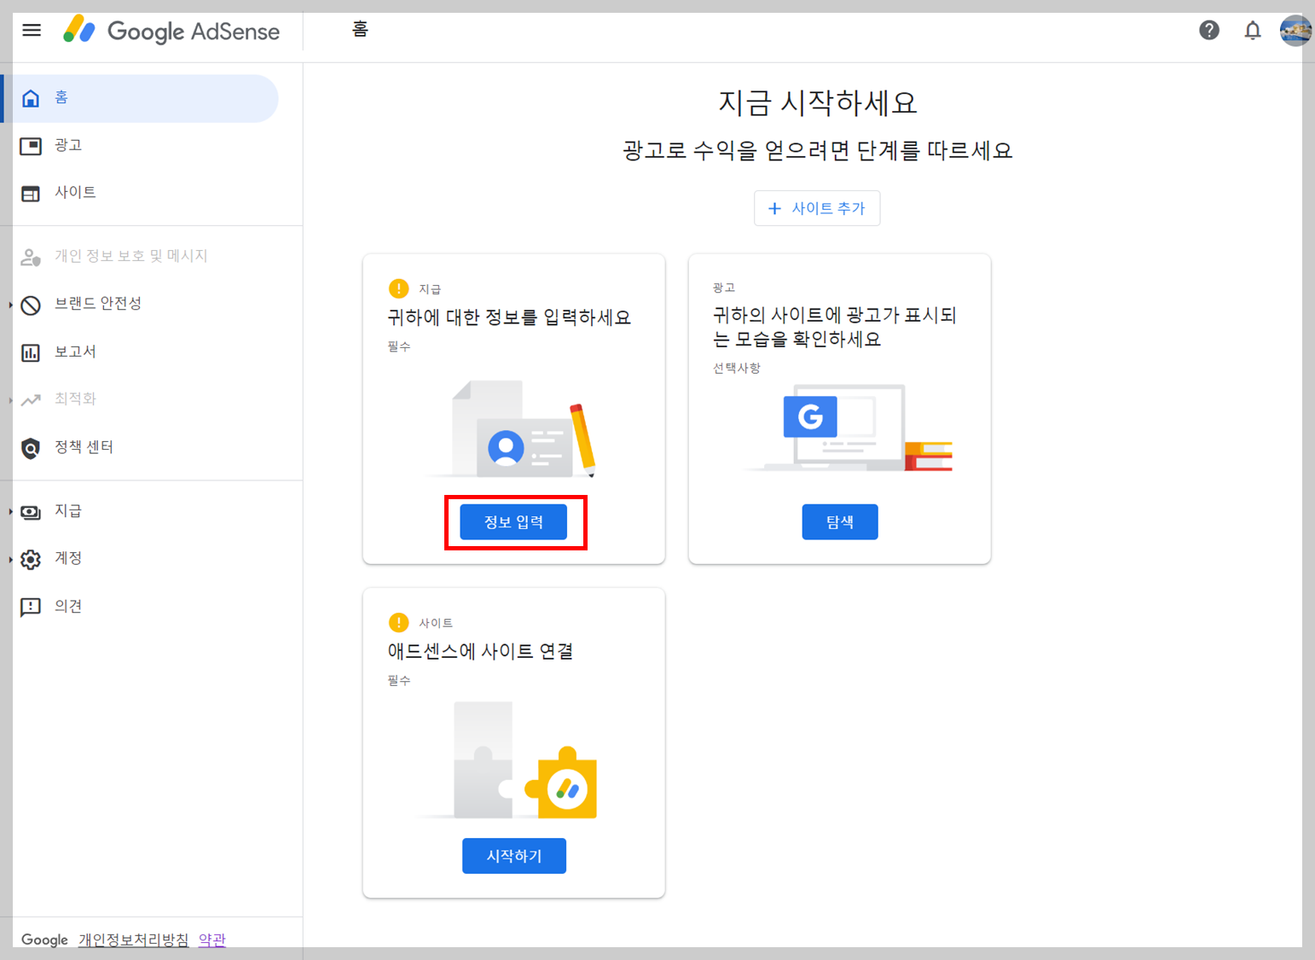Click the 사이트 sites icon in sidebar
1315x960 pixels.
(x=31, y=194)
